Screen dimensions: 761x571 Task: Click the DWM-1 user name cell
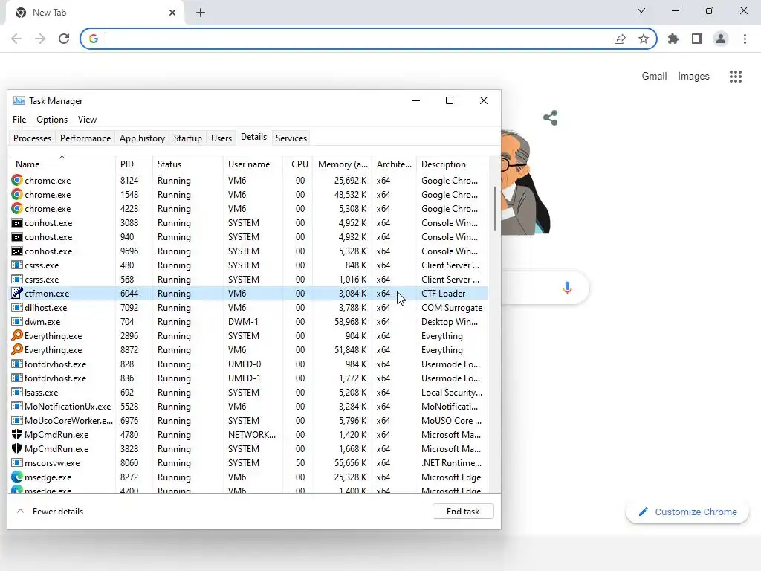point(243,321)
